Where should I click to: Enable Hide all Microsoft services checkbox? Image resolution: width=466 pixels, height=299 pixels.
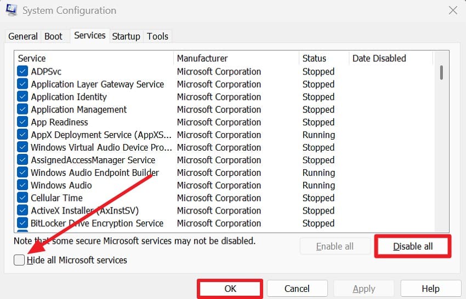coord(19,260)
